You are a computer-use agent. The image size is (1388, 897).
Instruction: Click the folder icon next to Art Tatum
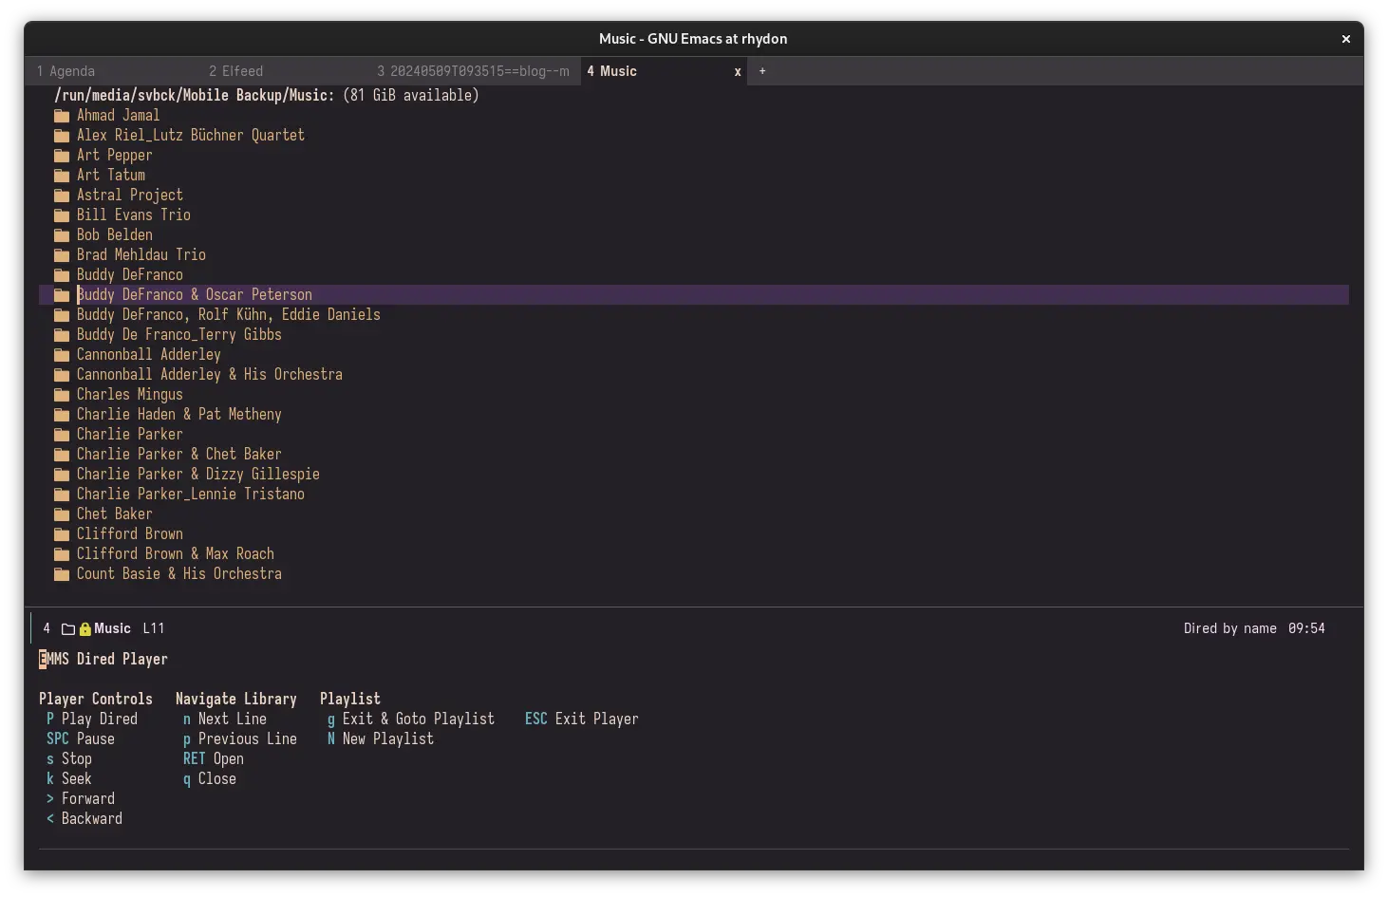(x=62, y=176)
